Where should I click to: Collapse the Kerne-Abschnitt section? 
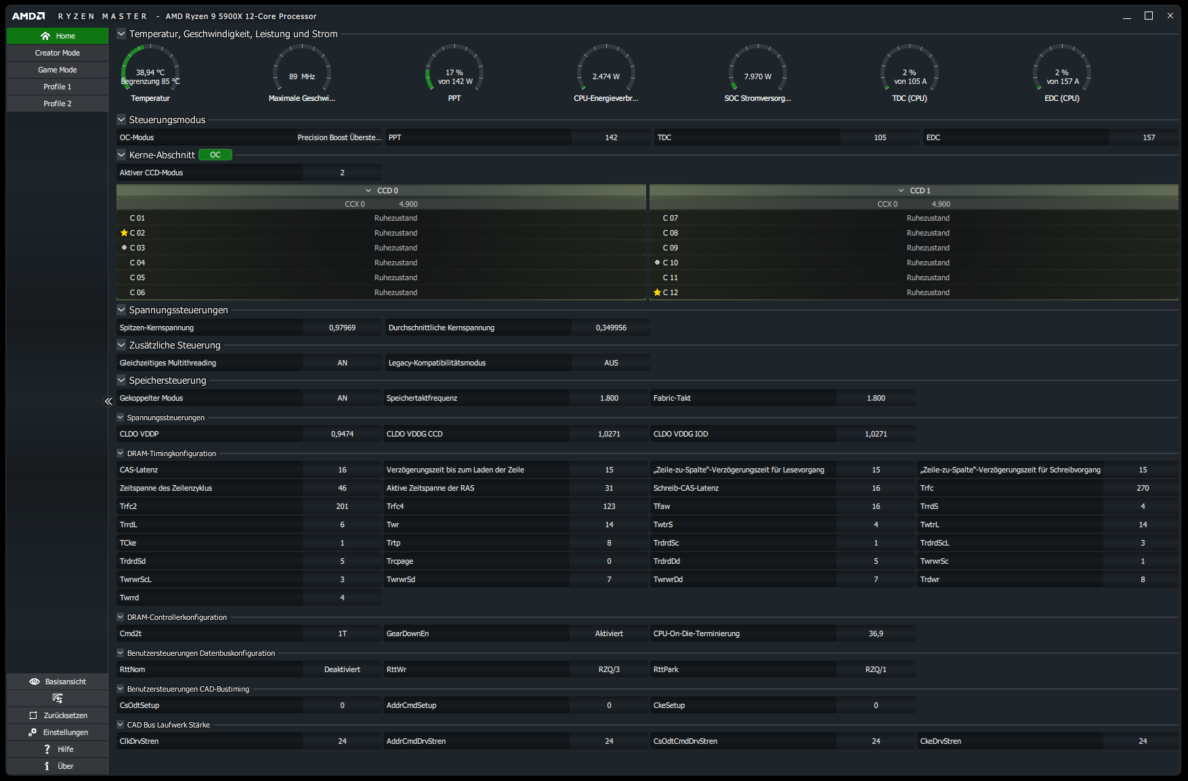[x=121, y=155]
